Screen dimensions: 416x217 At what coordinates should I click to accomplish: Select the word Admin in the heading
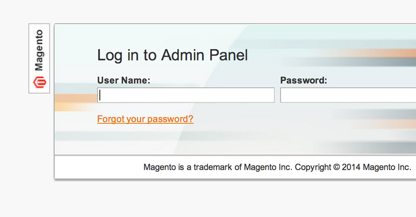click(183, 55)
